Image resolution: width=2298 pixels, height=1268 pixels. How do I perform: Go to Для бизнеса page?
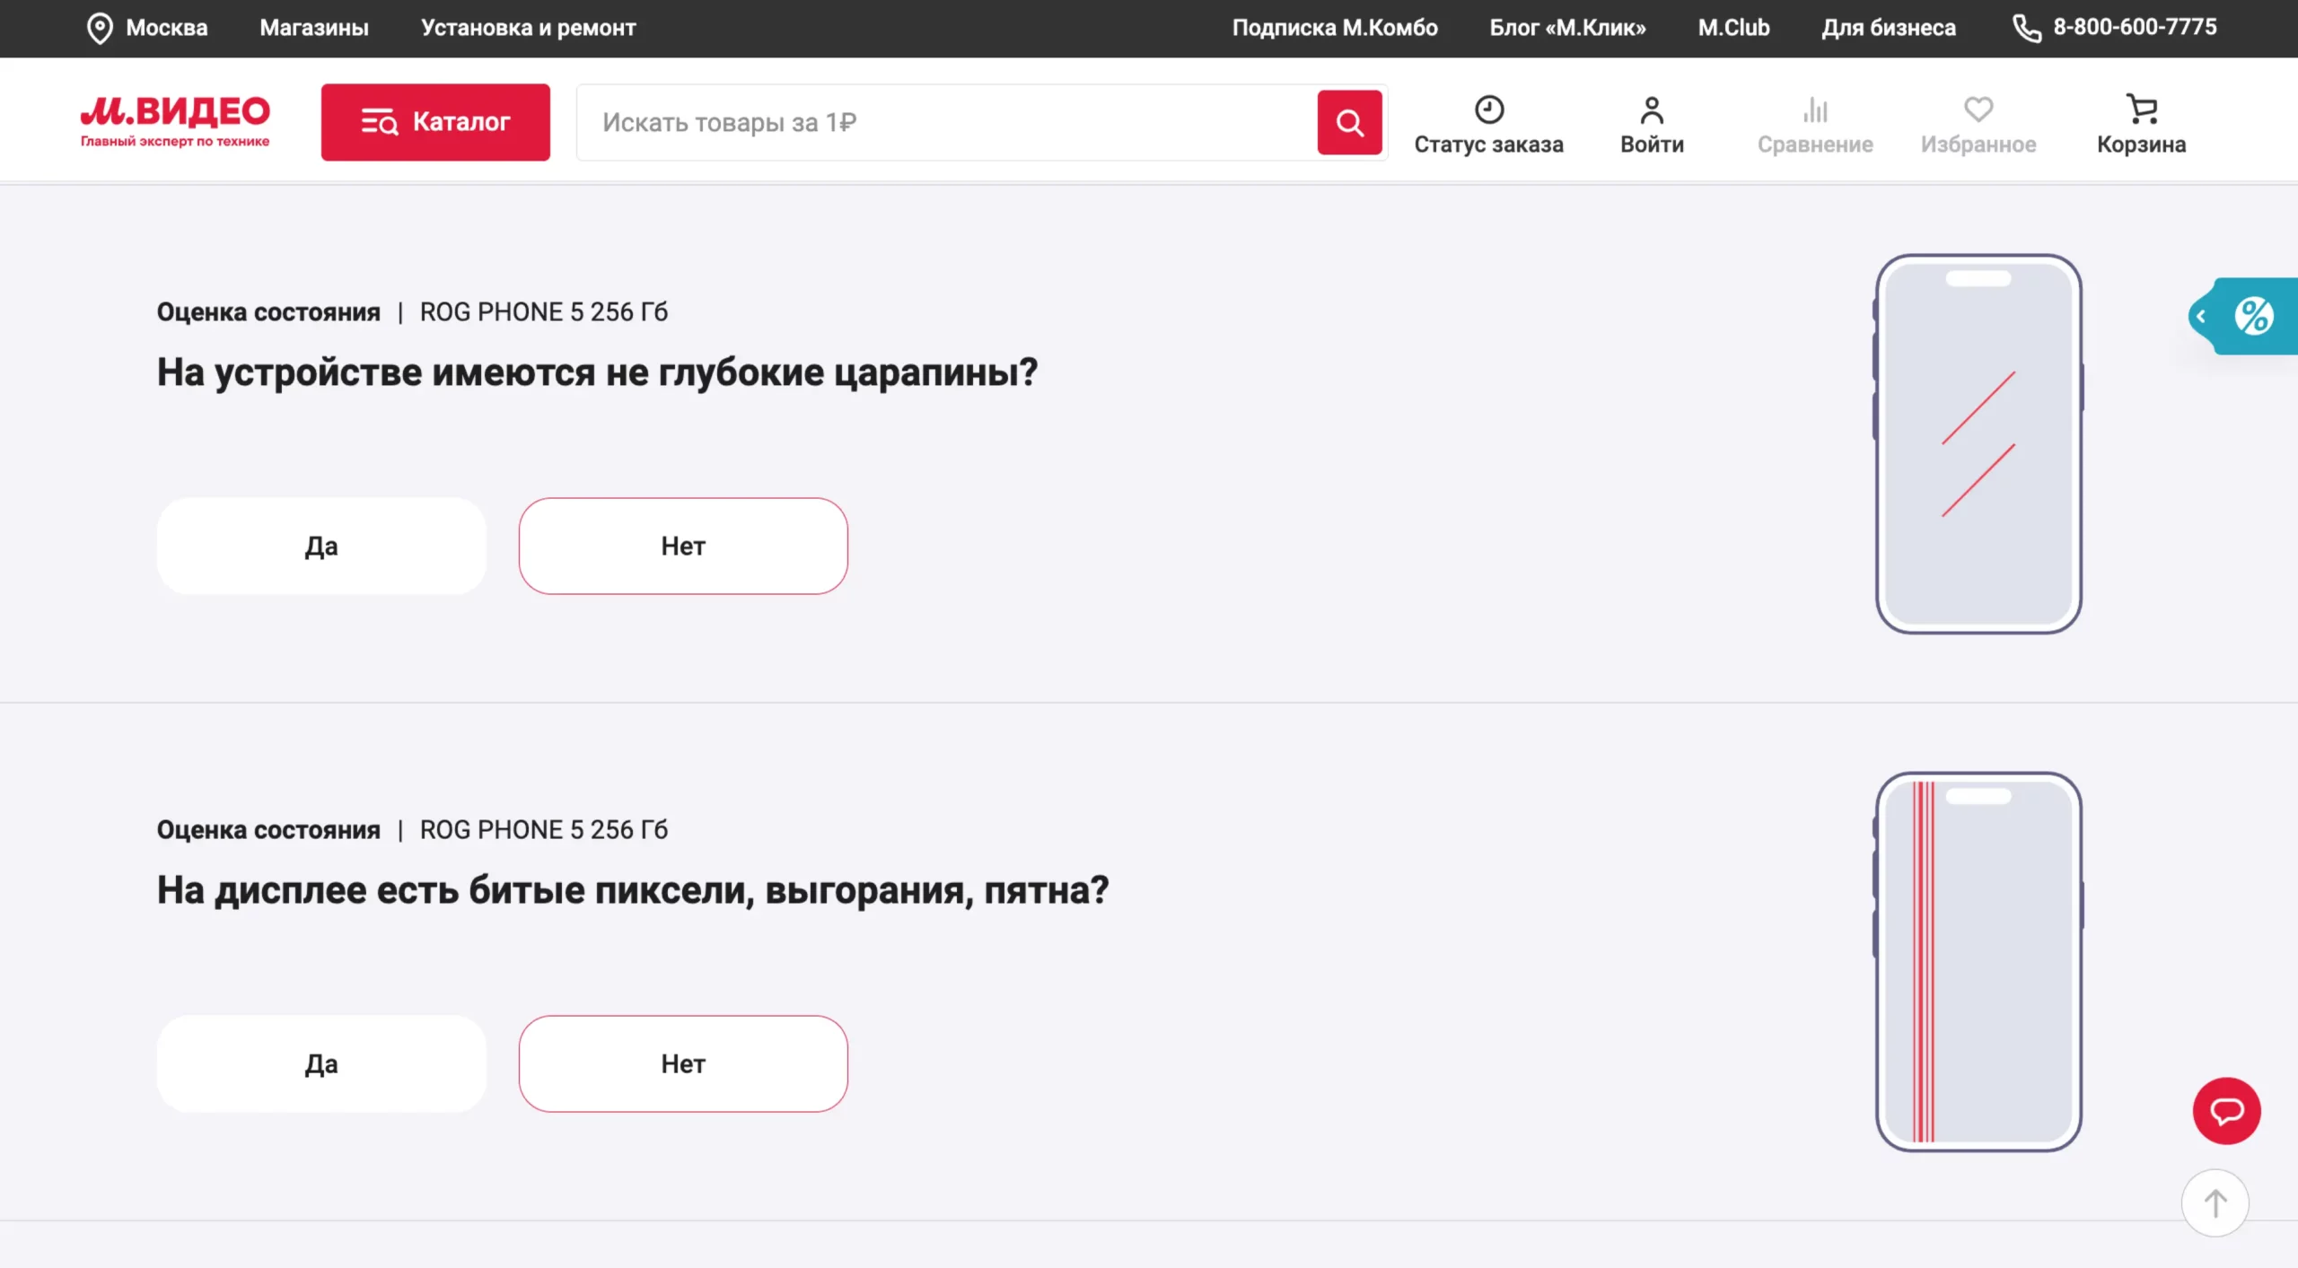(x=1888, y=28)
